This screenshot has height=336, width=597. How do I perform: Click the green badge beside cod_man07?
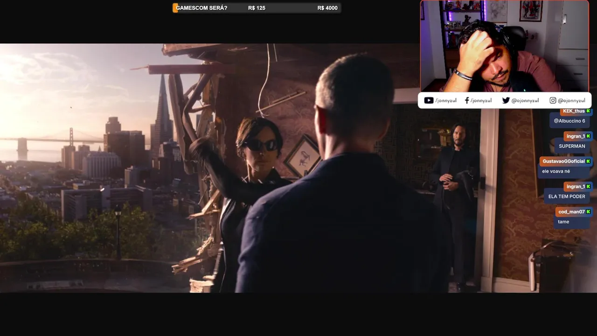(589, 212)
